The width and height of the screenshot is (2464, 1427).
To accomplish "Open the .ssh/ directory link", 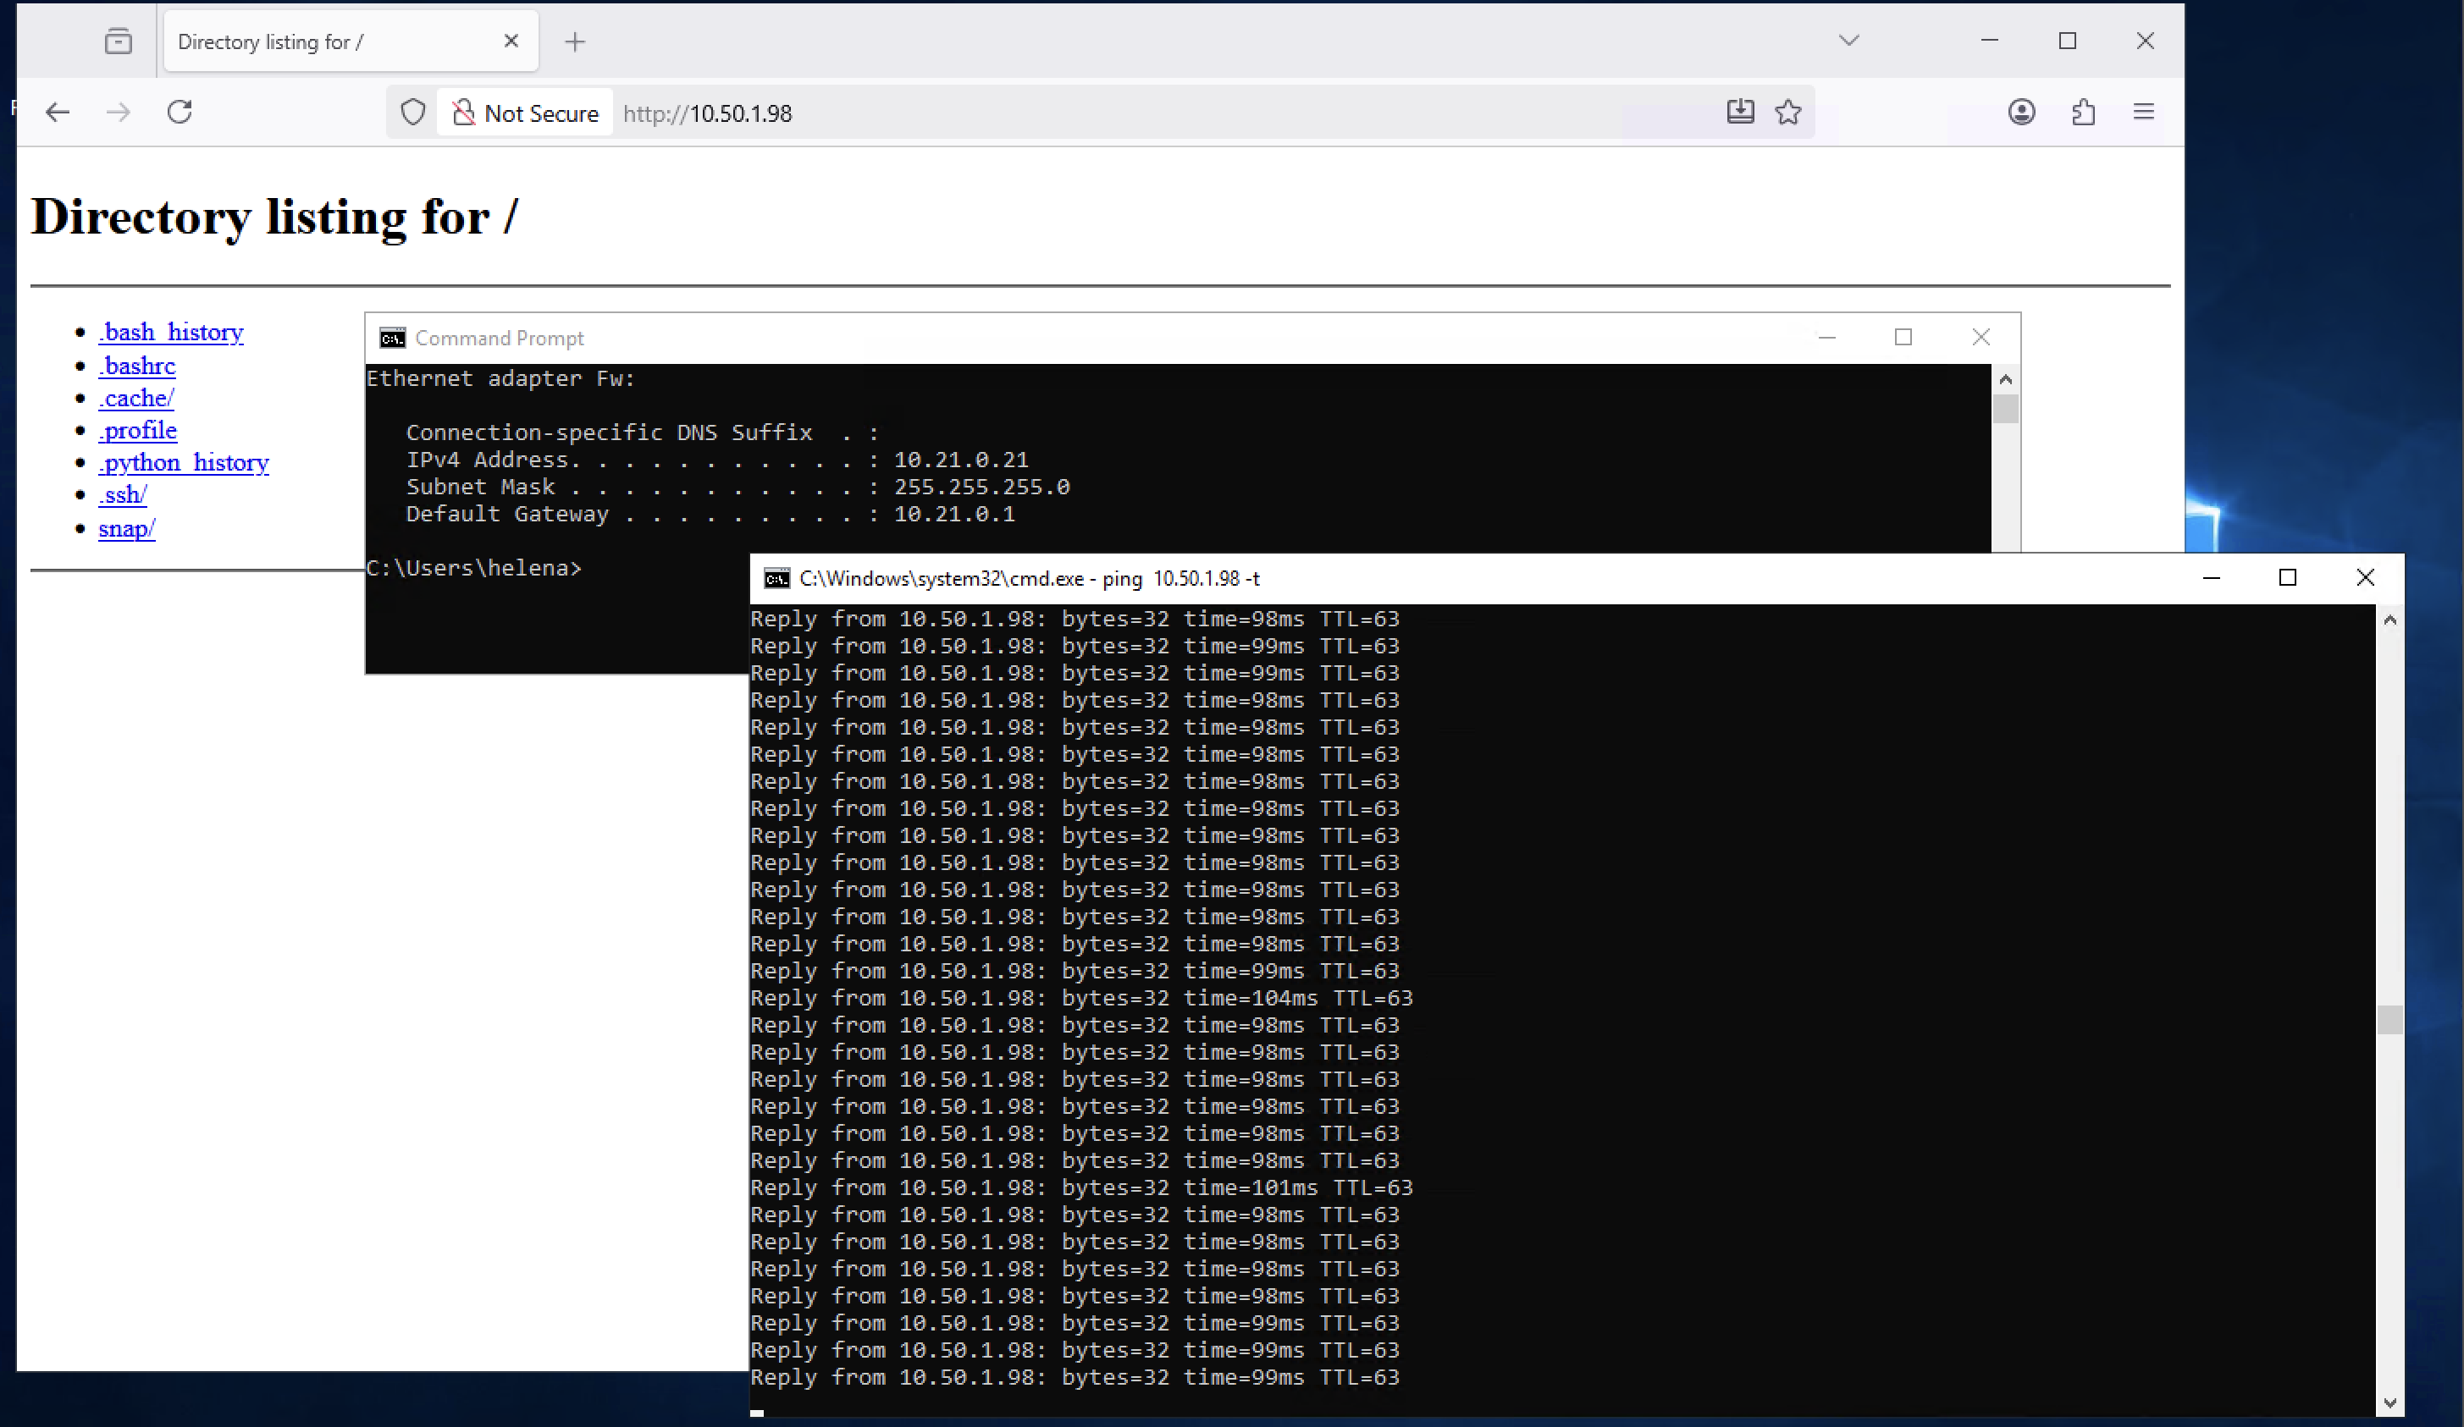I will pos(122,494).
